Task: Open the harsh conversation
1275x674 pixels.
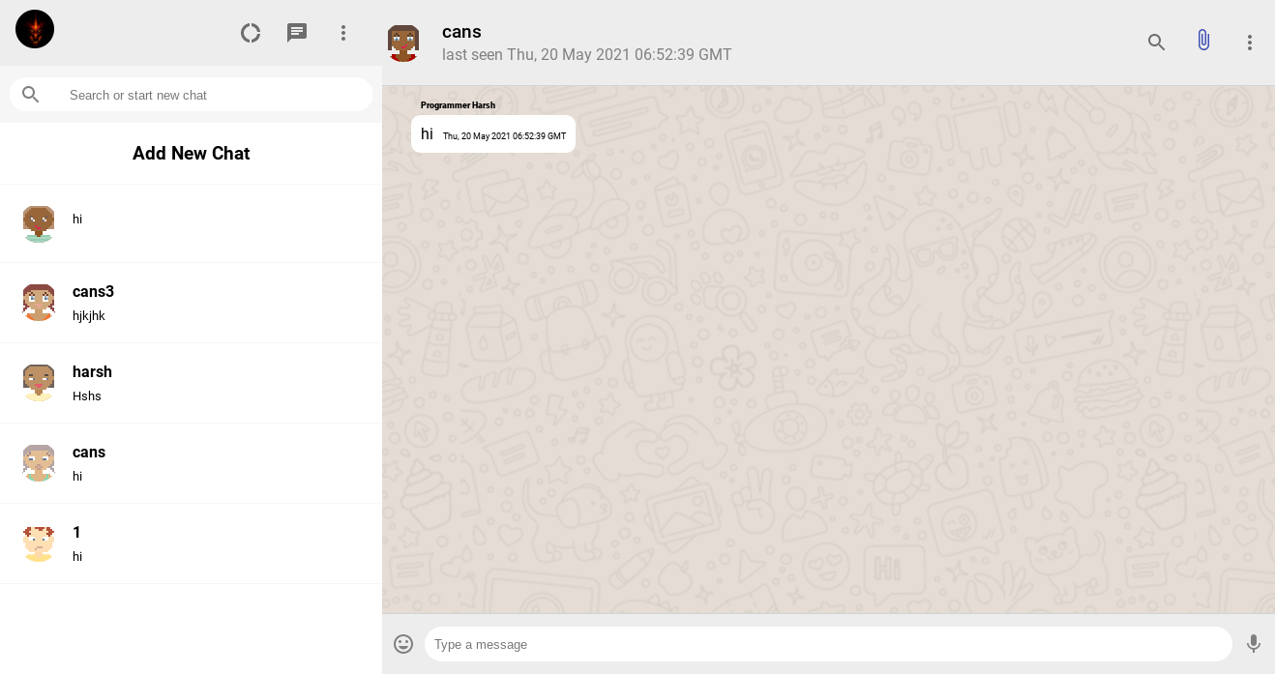Action: click(191, 383)
